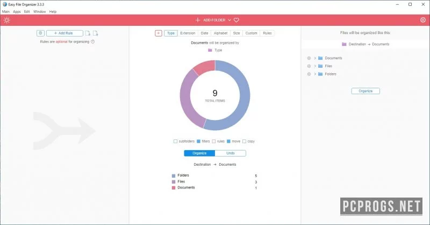430x225 pixels.
Task: Click the Folders blue folder icon in tree
Action: click(x=320, y=74)
